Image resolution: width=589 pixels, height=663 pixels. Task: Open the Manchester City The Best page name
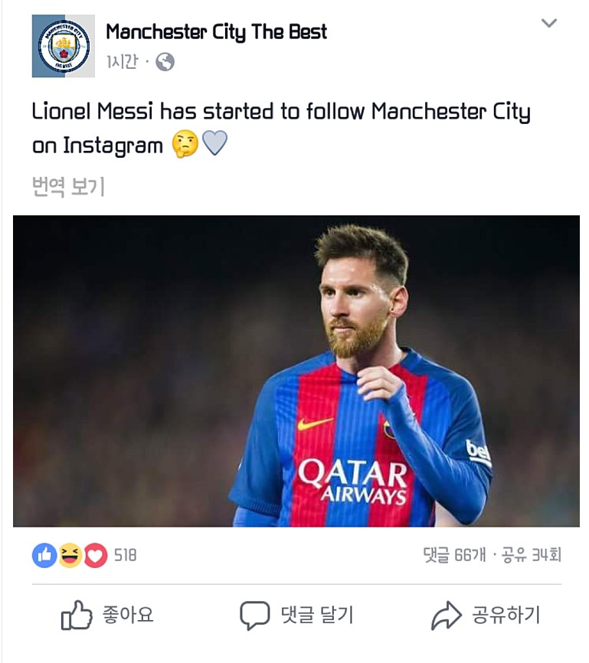pyautogui.click(x=216, y=32)
